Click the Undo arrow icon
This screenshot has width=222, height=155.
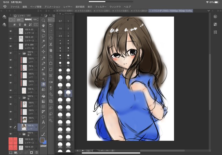(x=51, y=25)
